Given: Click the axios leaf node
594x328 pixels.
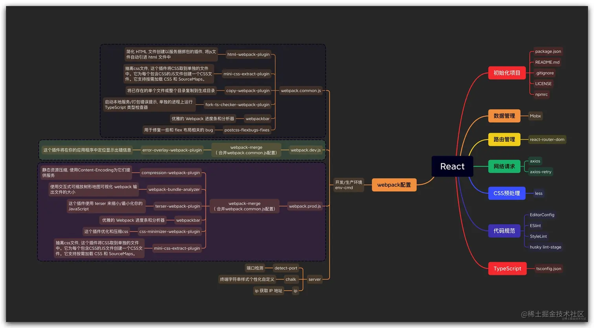Looking at the screenshot, I should 535,161.
